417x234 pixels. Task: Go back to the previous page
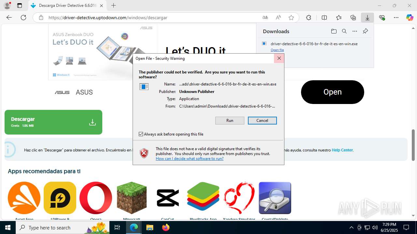tap(9, 18)
